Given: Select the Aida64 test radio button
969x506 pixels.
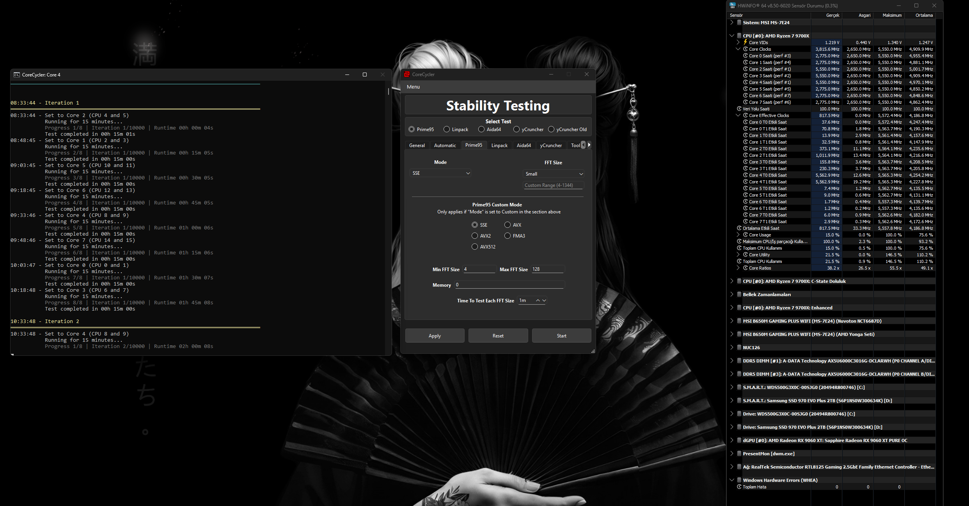Looking at the screenshot, I should 481,129.
